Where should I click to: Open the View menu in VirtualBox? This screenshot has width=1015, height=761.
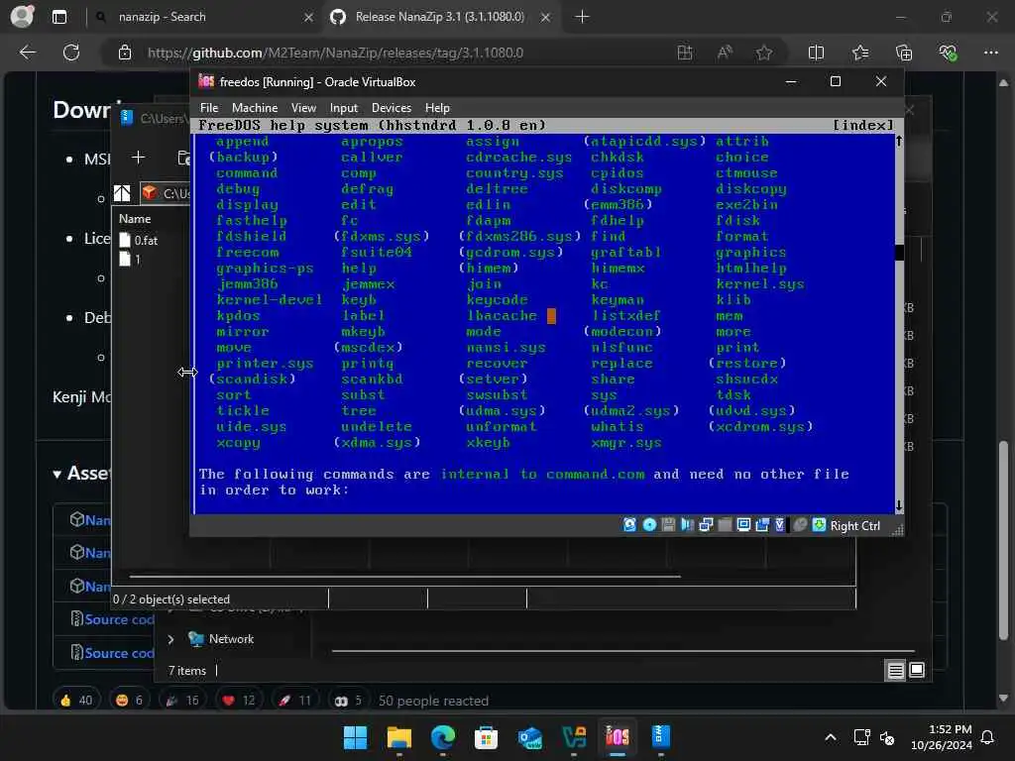tap(303, 107)
